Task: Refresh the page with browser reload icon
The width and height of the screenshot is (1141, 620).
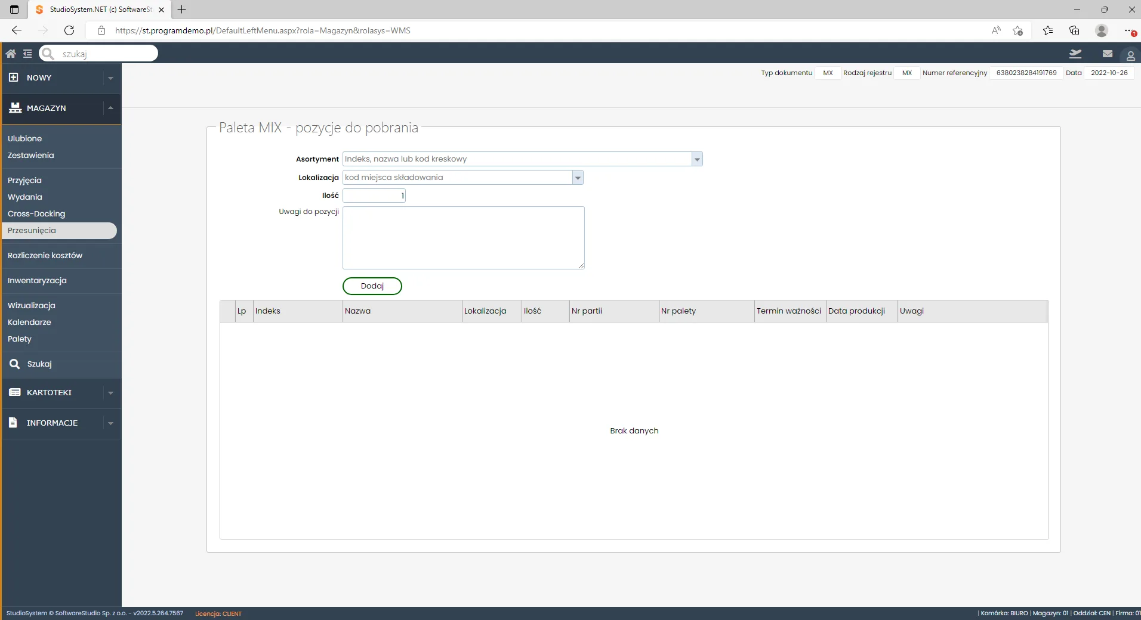Action: 69,30
